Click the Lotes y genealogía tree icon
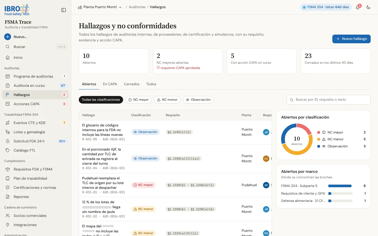The image size is (378, 236). (8, 132)
